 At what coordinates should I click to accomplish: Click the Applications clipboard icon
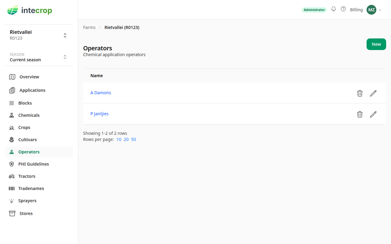coord(12,90)
